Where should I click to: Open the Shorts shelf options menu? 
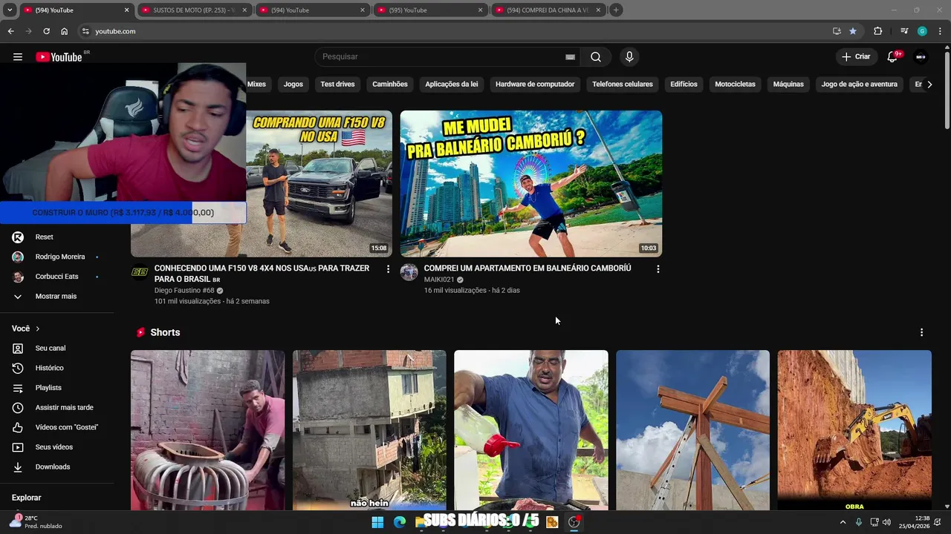[x=921, y=332]
